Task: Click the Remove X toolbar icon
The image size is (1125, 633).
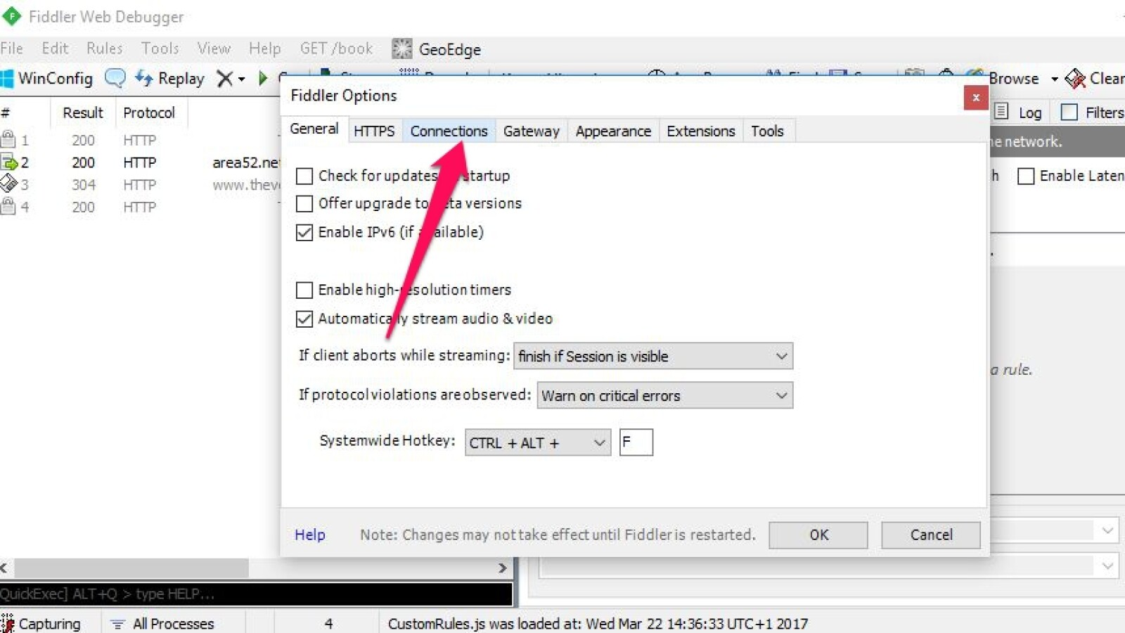Action: pyautogui.click(x=224, y=78)
